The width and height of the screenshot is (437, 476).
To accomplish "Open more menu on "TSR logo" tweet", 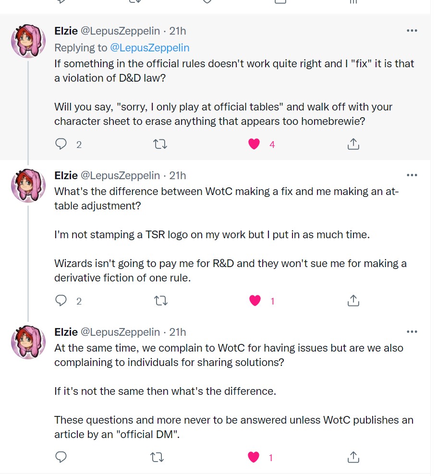I will (x=412, y=175).
